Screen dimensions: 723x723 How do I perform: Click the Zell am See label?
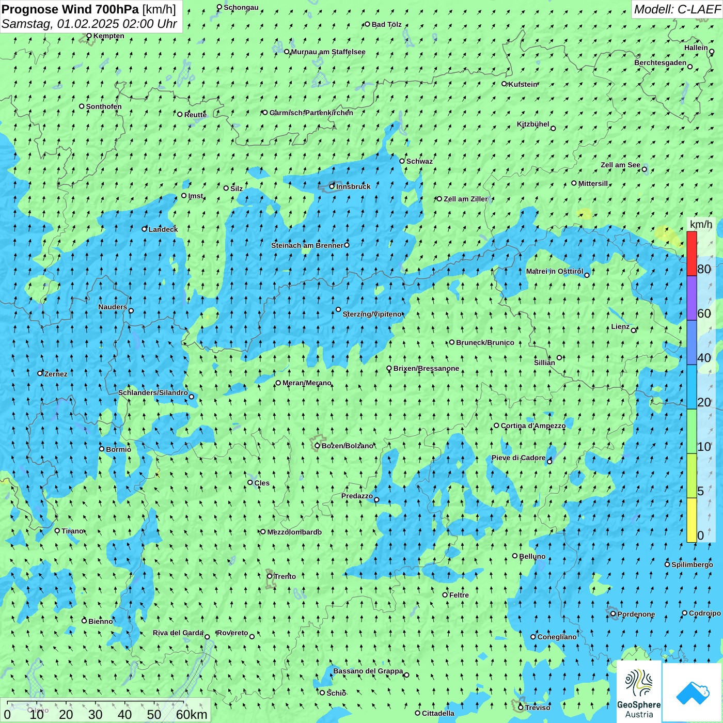(x=620, y=165)
